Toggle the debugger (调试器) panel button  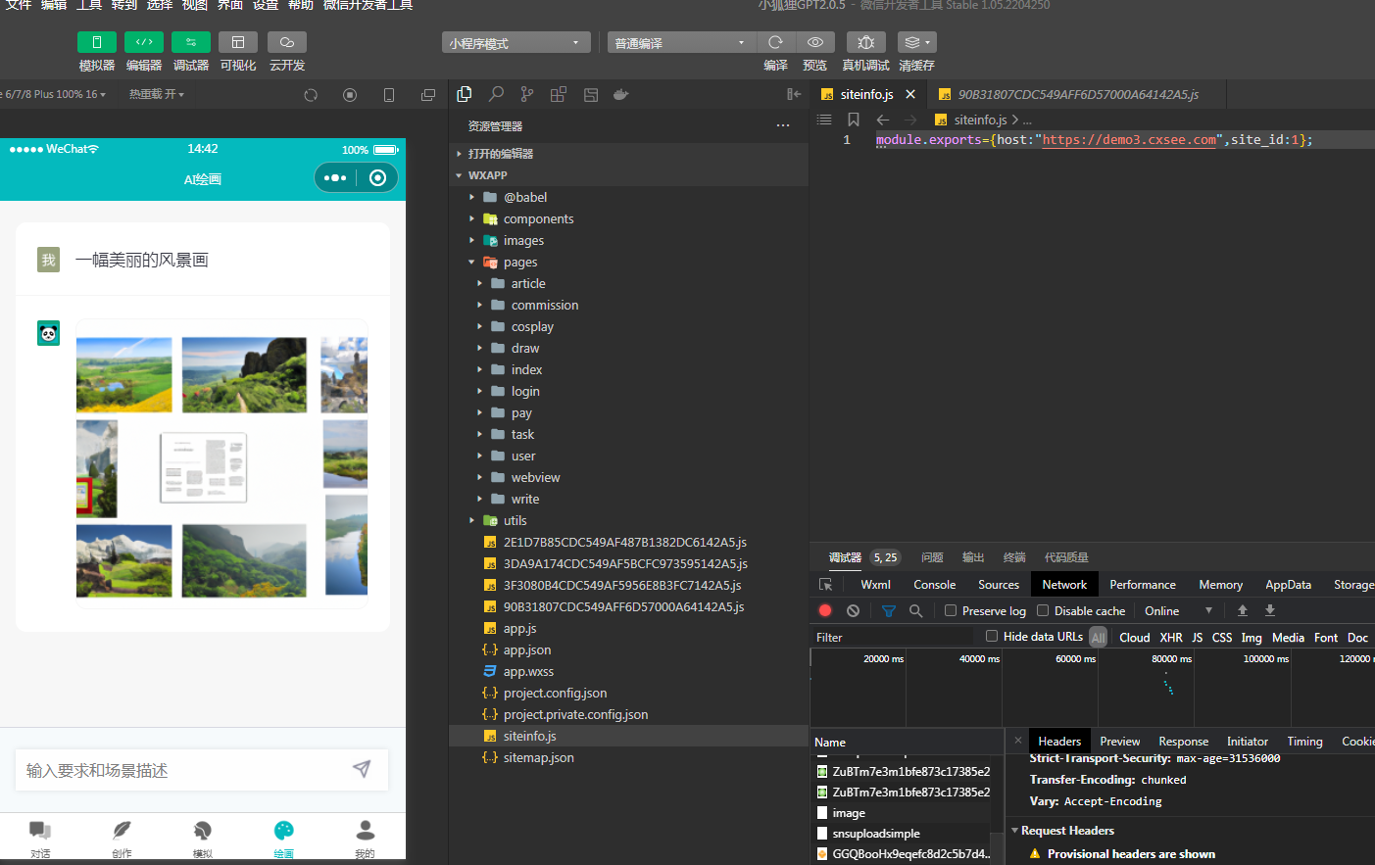[x=191, y=42]
